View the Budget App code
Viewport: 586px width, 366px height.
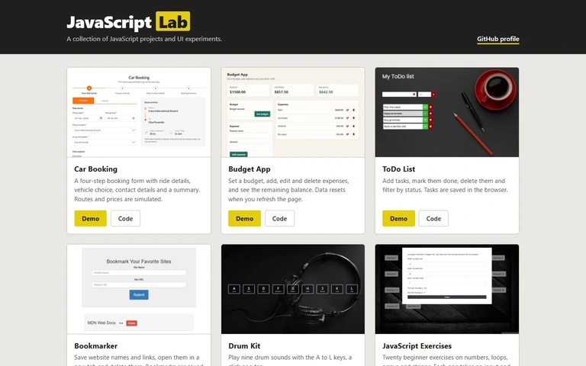click(279, 219)
